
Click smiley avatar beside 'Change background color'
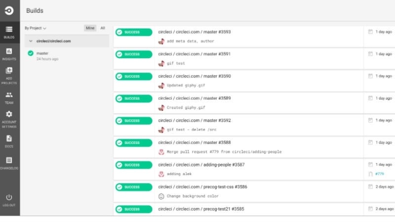click(x=161, y=196)
